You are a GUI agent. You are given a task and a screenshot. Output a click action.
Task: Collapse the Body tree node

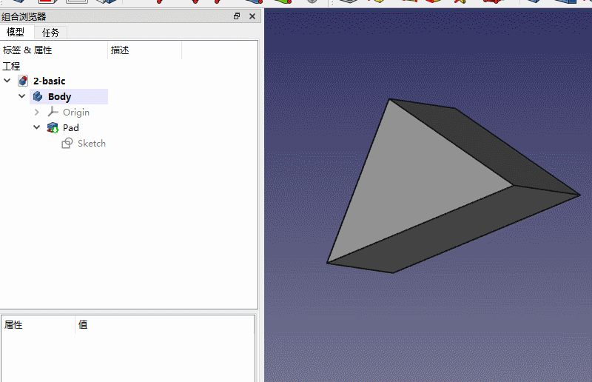point(22,96)
